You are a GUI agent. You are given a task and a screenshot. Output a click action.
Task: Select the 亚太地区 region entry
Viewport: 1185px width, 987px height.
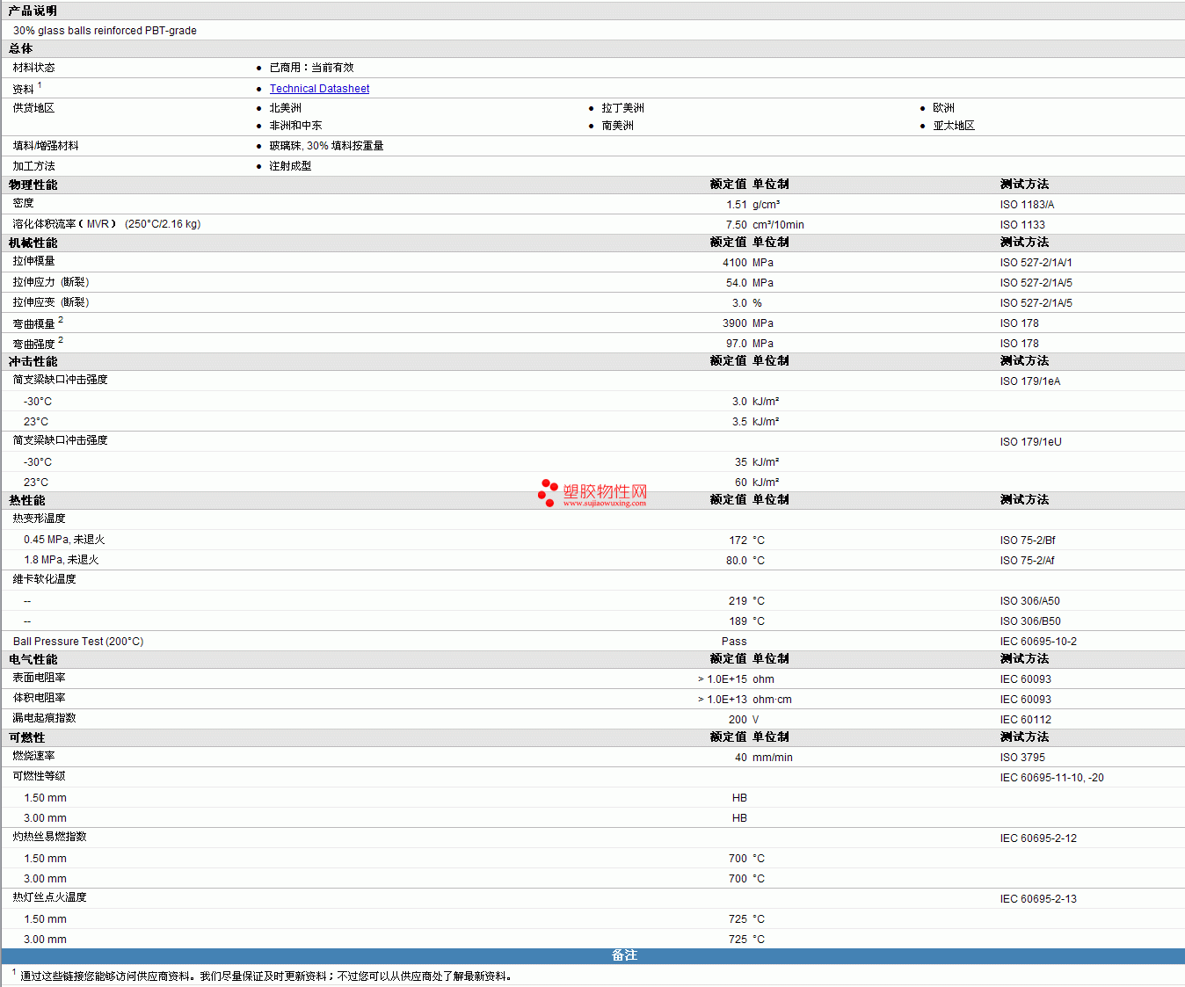click(x=954, y=126)
